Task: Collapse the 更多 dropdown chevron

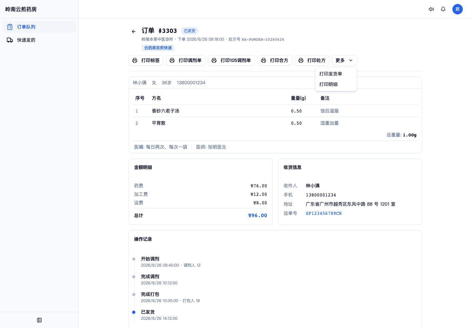Action: pos(351,60)
